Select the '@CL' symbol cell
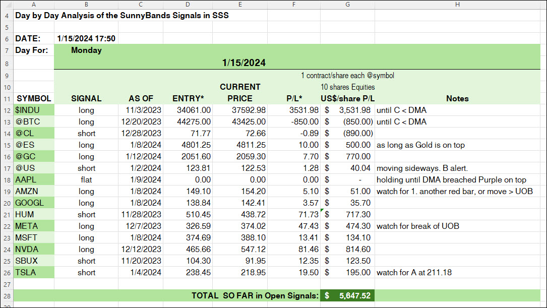This screenshot has width=547, height=308. [33, 133]
